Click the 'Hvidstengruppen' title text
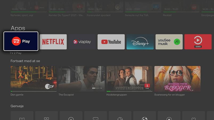Screen dimensions: 214x120 (x=116, y=95)
